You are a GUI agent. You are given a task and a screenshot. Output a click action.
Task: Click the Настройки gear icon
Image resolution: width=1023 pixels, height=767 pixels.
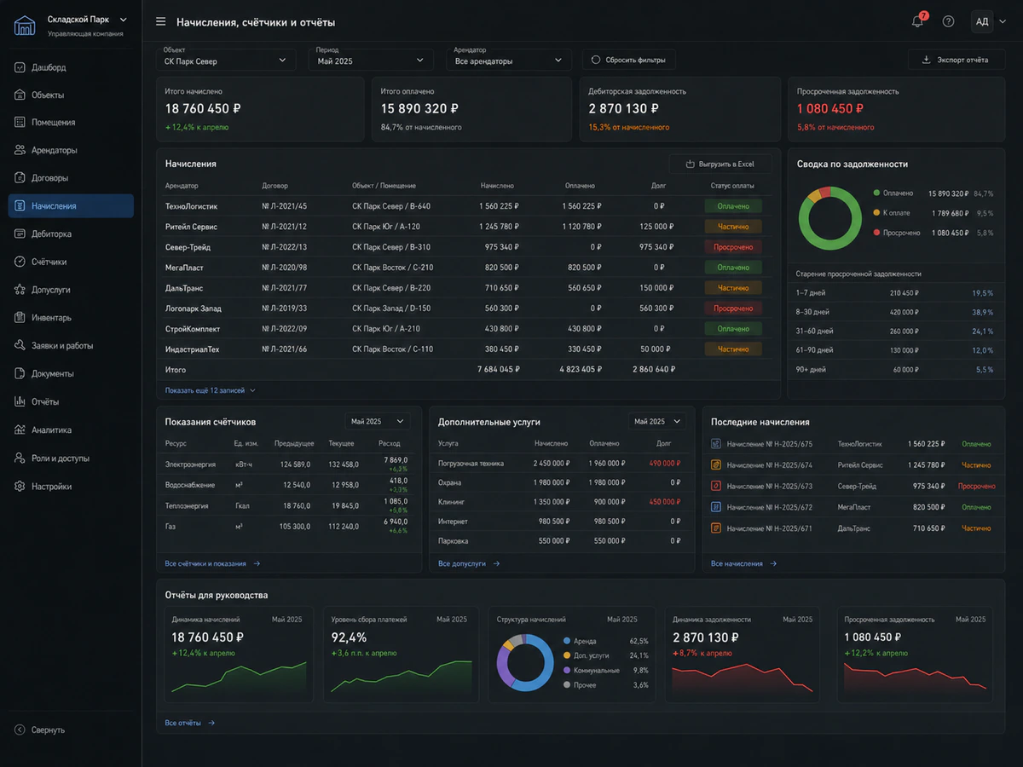pos(20,487)
